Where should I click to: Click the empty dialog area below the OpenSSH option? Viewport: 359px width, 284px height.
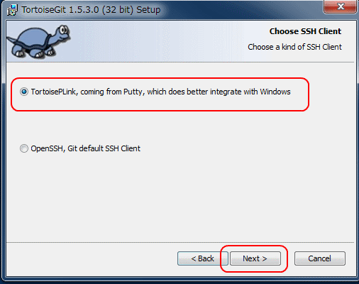pos(179,197)
